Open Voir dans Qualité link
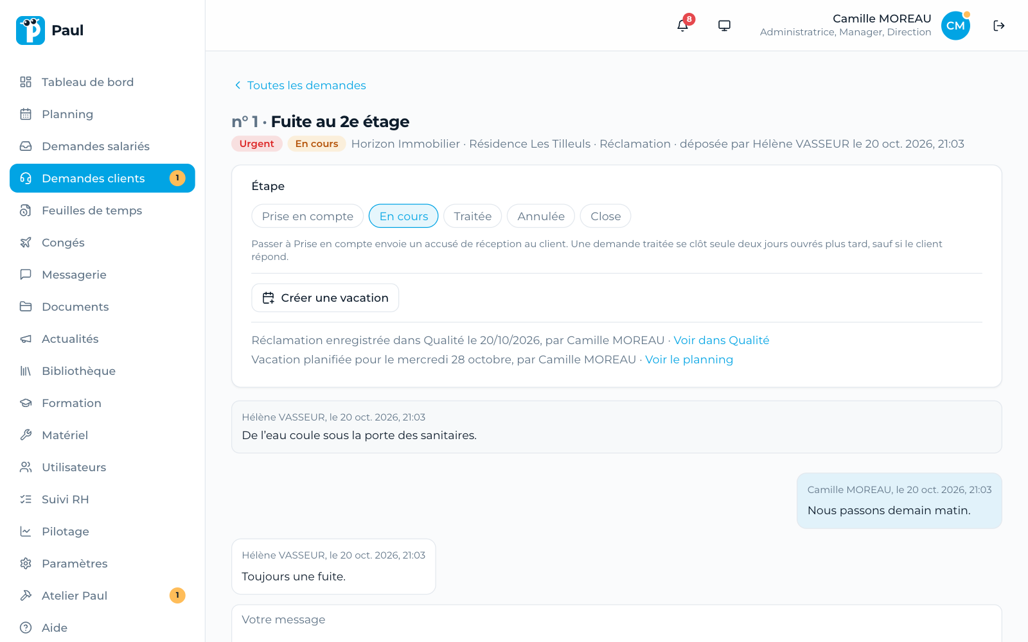Image resolution: width=1028 pixels, height=642 pixels. 721,340
